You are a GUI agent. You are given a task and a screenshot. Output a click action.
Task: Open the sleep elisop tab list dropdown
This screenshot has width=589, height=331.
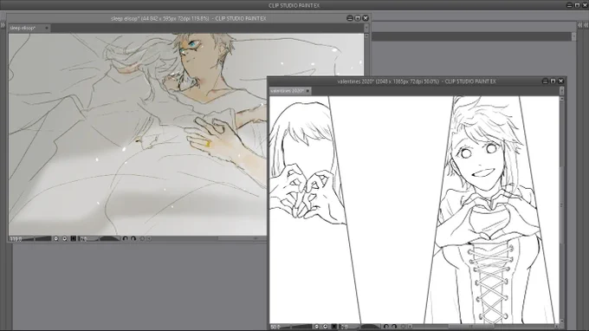point(366,28)
